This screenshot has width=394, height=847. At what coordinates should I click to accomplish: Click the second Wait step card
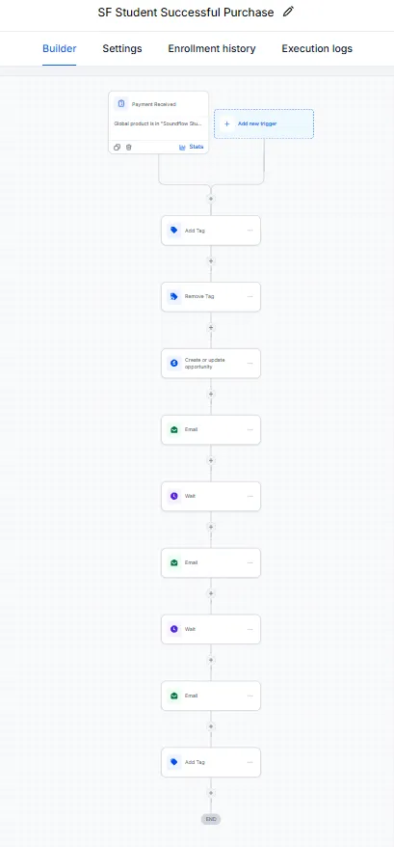tap(211, 629)
